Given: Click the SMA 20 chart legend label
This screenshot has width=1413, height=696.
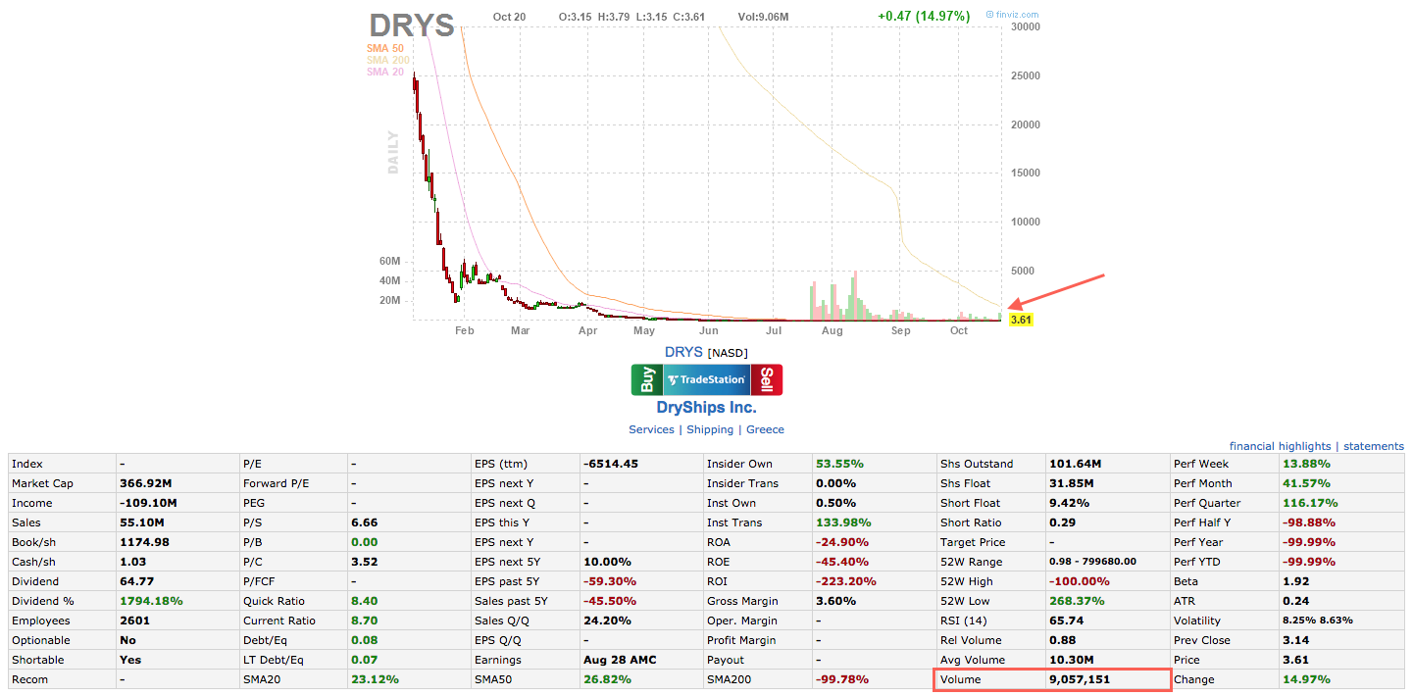Looking at the screenshot, I should (384, 72).
